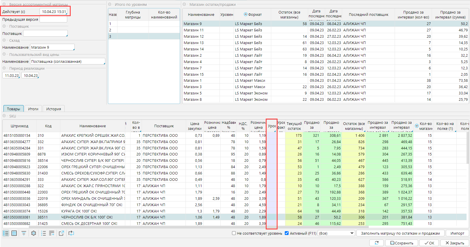Click 'Заполнить матрицу по остаткам и продажам'

400,233
